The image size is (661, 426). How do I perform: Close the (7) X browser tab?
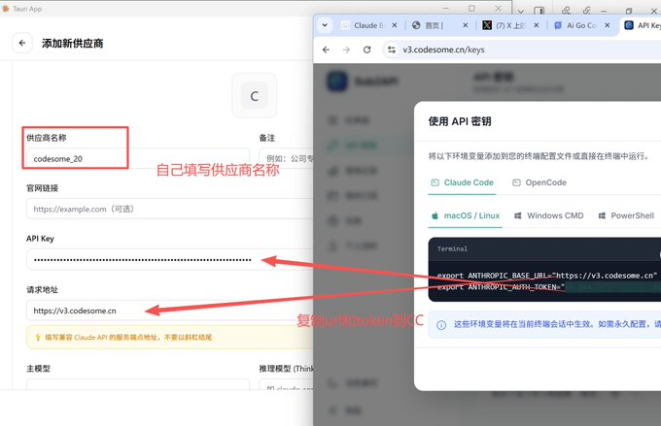pos(537,25)
